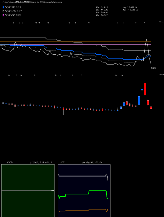Viewport: 164px width, 217px height.
Task: Select the DOW MT: 0.27 label
Action: [13, 12]
